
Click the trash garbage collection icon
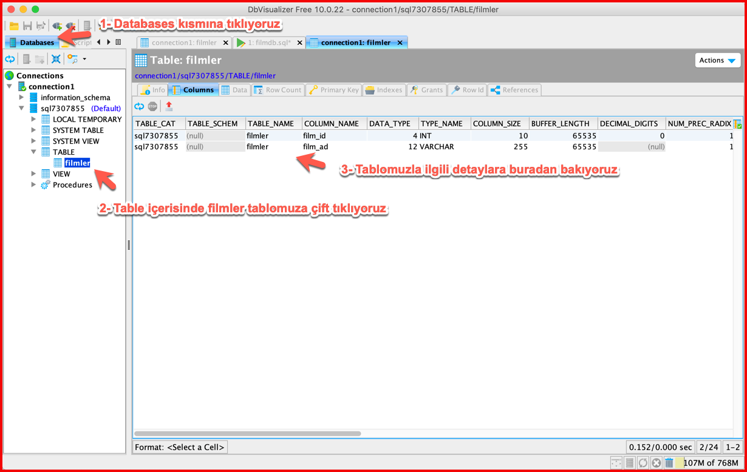pos(669,463)
